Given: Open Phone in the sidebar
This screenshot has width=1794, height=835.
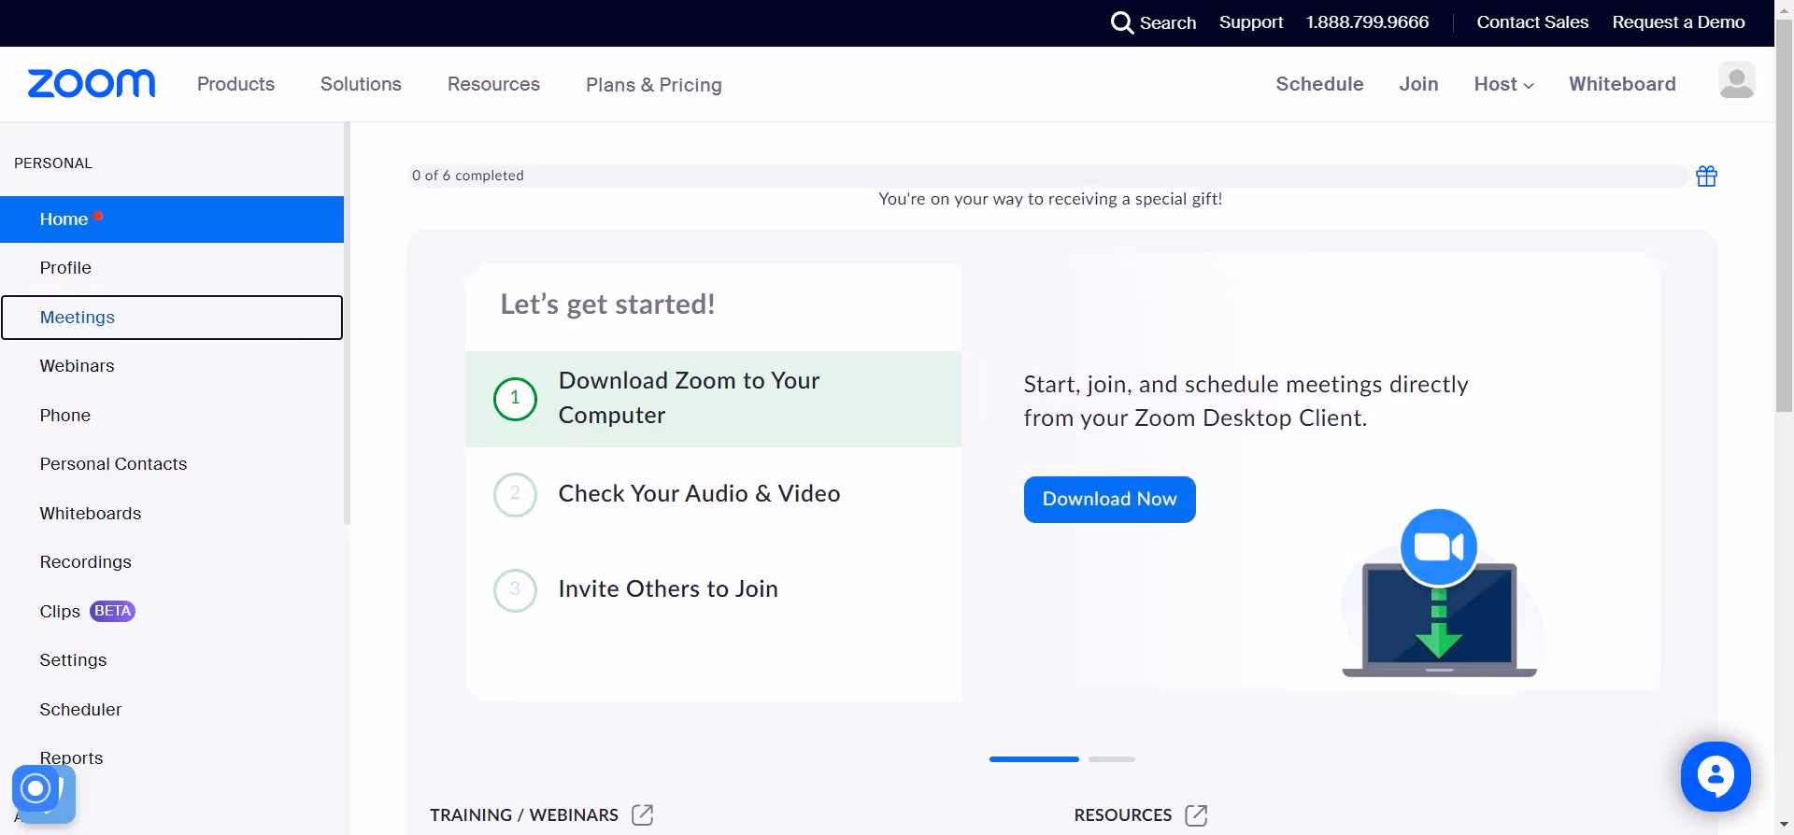Looking at the screenshot, I should click(x=172, y=416).
